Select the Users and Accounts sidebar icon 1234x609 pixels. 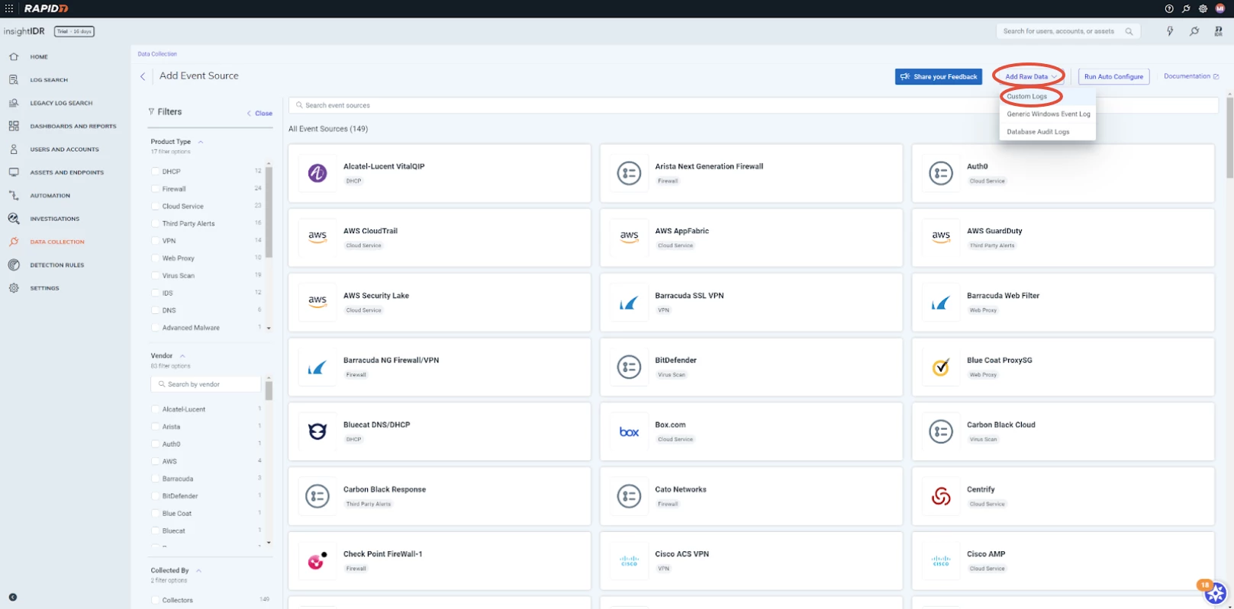(x=14, y=149)
